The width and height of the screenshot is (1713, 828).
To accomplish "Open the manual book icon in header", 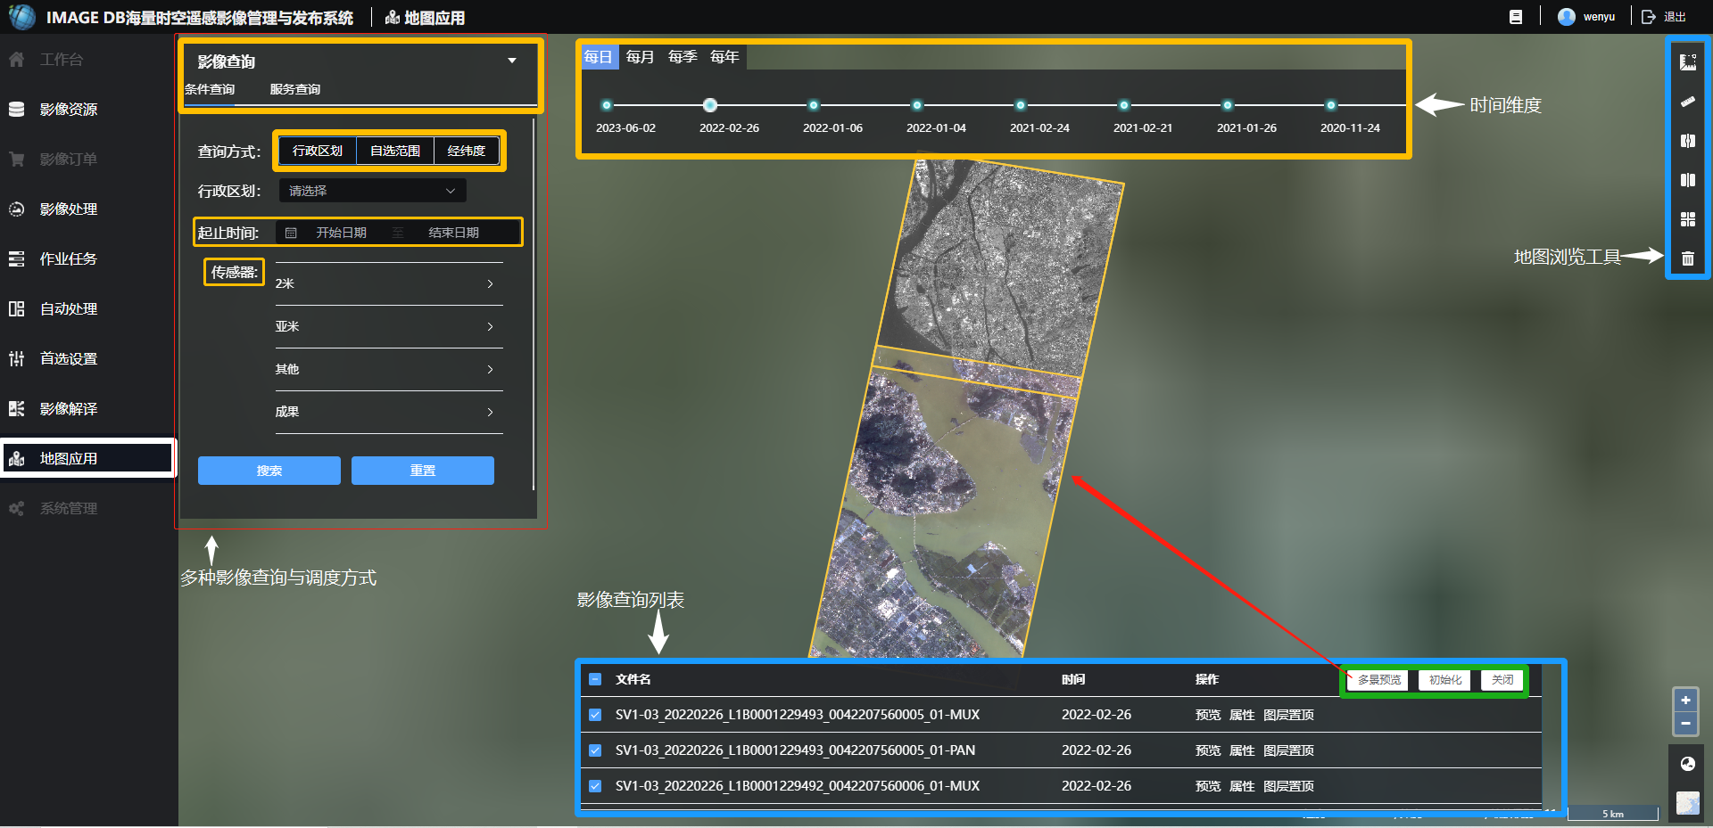I will pyautogui.click(x=1515, y=17).
